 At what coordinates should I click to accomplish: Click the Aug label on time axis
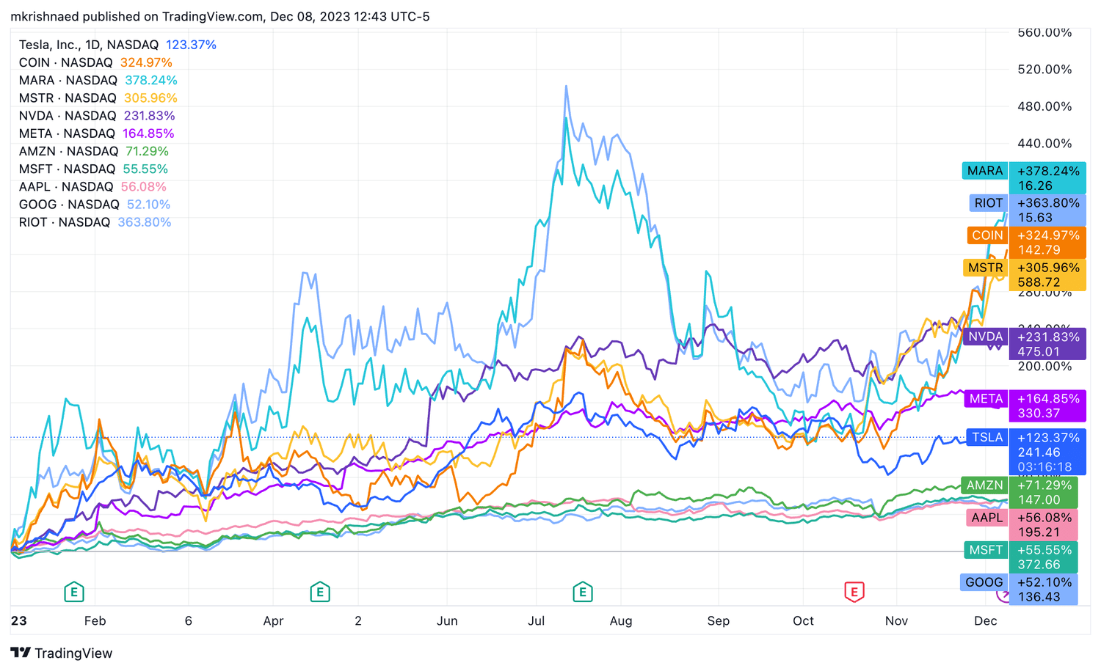pos(621,620)
